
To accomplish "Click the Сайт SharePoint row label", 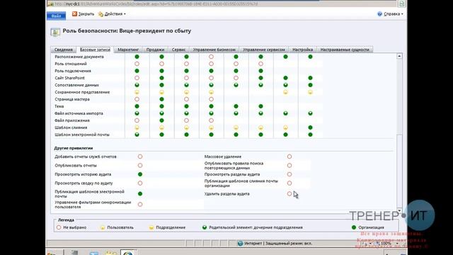I will click(69, 78).
